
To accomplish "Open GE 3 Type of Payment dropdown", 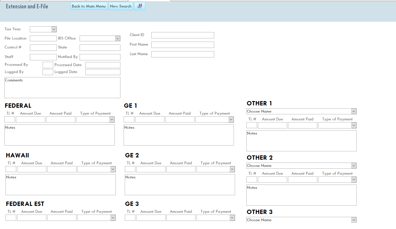I will [x=216, y=218].
